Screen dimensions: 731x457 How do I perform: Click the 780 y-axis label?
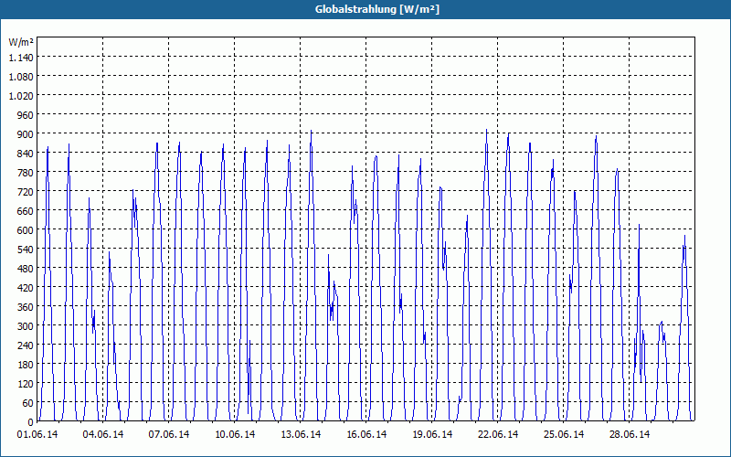point(26,173)
